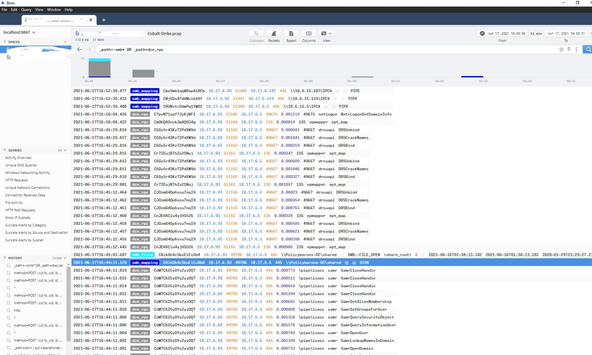The image size is (592, 355).
Task: Pin the current search query
Action: pos(569,49)
